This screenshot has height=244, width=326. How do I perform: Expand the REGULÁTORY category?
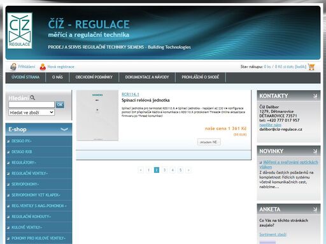(x=24, y=163)
